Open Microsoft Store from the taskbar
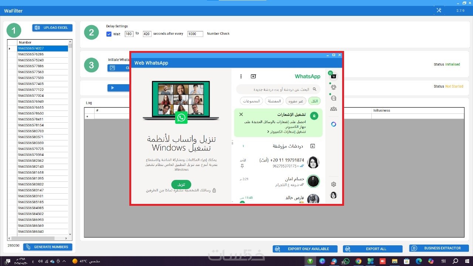Image resolution: width=473 pixels, height=266 pixels. pyautogui.click(x=406, y=261)
